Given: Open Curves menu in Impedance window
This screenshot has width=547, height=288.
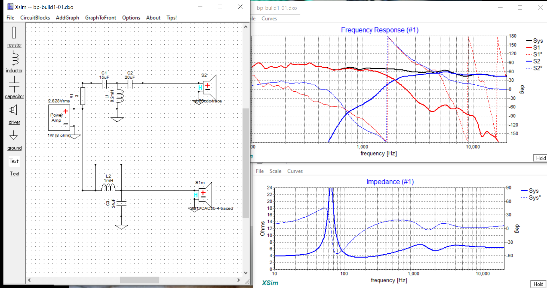Looking at the screenshot, I should [295, 171].
